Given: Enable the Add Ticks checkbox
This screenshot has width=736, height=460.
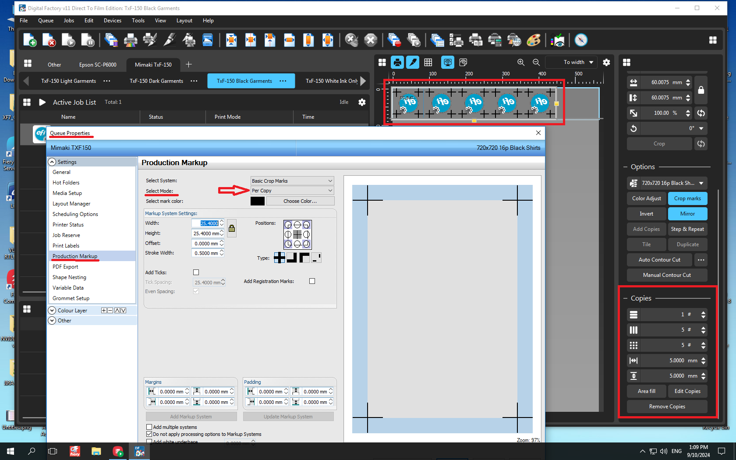Looking at the screenshot, I should [x=196, y=272].
